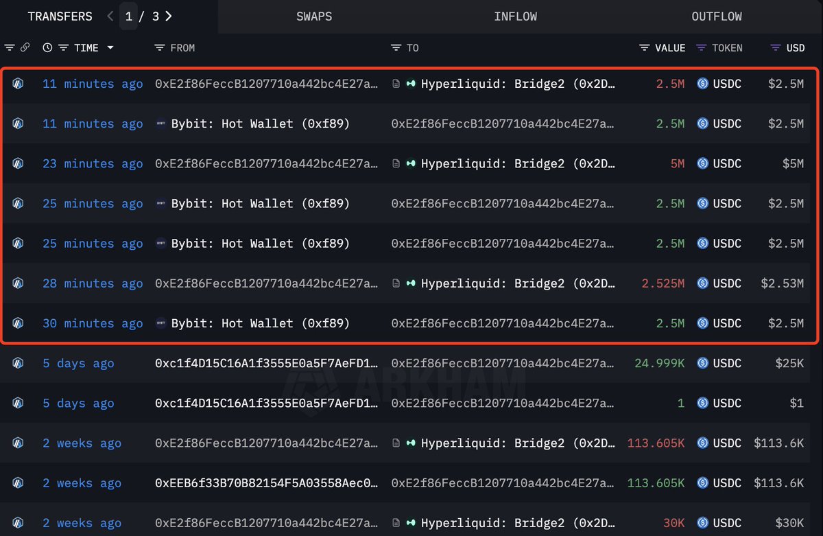
Task: Switch to the SWAPS tab
Action: point(314,16)
